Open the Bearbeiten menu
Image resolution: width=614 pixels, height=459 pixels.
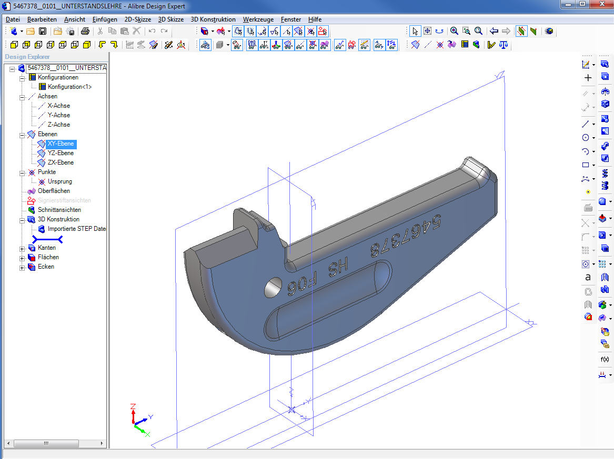tap(42, 19)
